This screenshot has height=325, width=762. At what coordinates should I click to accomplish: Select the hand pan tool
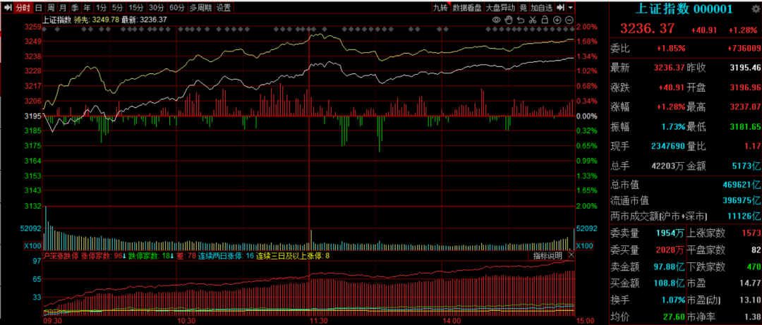(x=509, y=20)
